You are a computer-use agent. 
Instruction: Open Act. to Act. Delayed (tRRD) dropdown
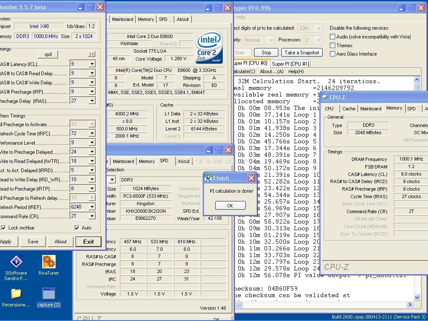(x=92, y=171)
